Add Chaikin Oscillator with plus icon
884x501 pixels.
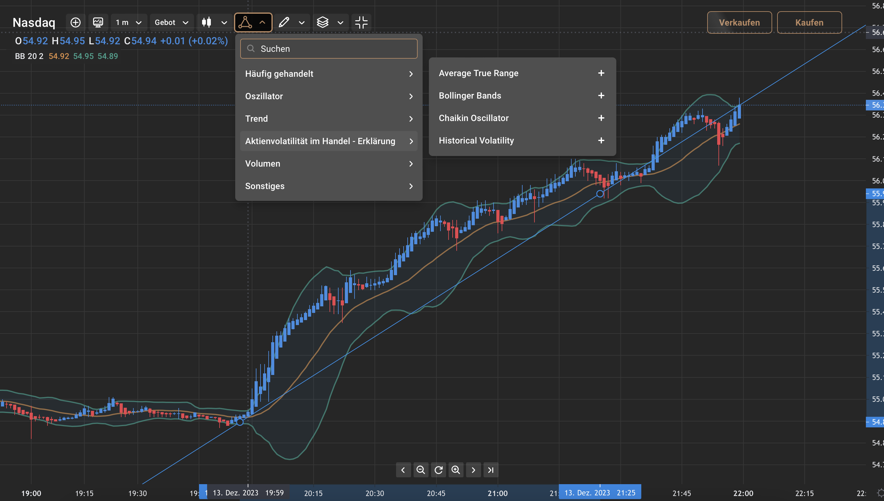coord(601,118)
